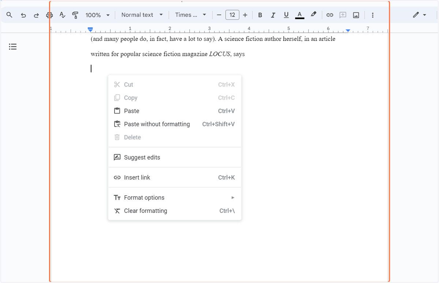
Task: Choose Insert link in context menu
Action: (x=175, y=177)
